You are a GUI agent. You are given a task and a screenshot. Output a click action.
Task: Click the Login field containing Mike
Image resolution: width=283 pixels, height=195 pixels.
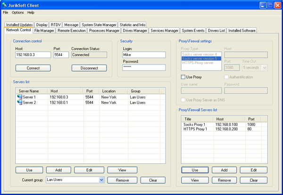coord(144,55)
